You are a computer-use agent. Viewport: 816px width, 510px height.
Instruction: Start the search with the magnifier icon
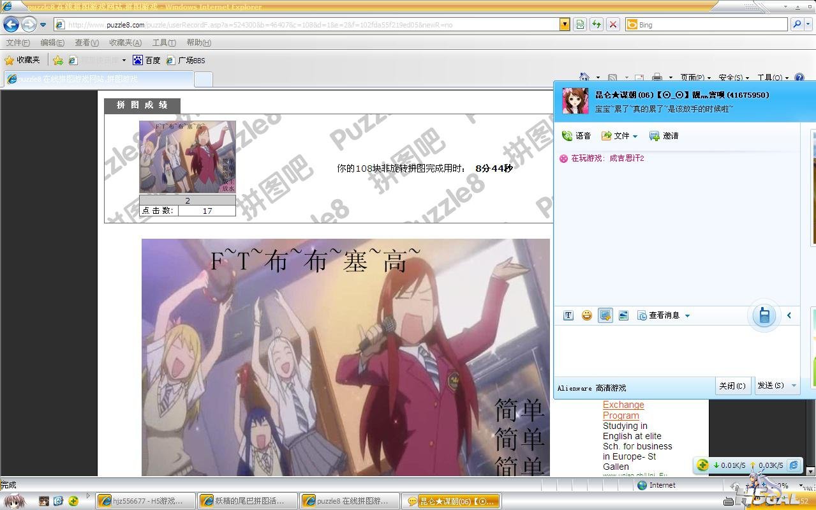[x=796, y=25]
